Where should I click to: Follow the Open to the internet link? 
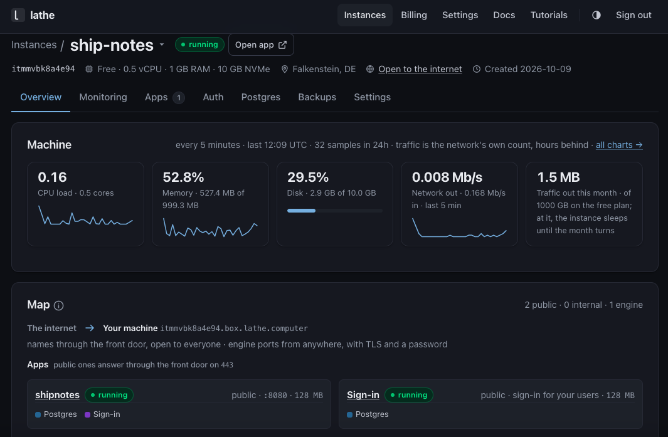[420, 69]
